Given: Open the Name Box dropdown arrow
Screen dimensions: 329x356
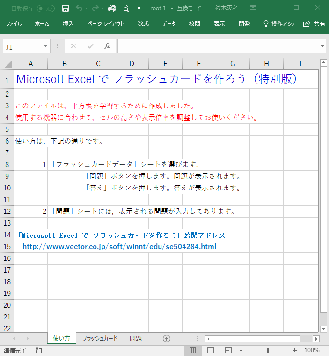Looking at the screenshot, I should [x=45, y=46].
